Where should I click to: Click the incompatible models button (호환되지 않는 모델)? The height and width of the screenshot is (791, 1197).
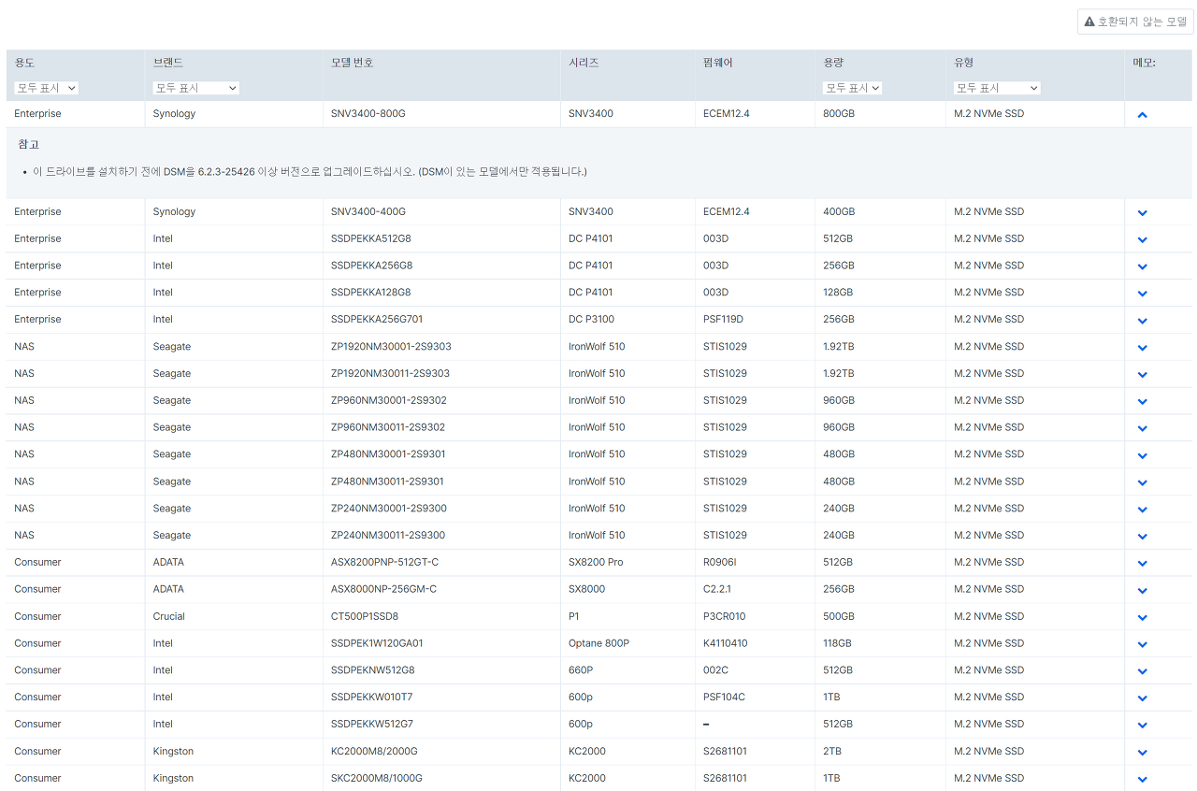pyautogui.click(x=1135, y=22)
